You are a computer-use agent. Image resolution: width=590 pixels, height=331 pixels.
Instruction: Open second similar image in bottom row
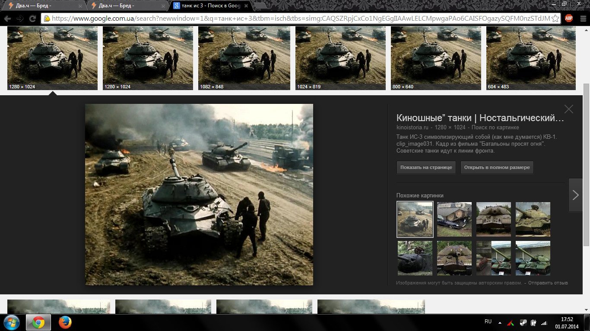(454, 258)
